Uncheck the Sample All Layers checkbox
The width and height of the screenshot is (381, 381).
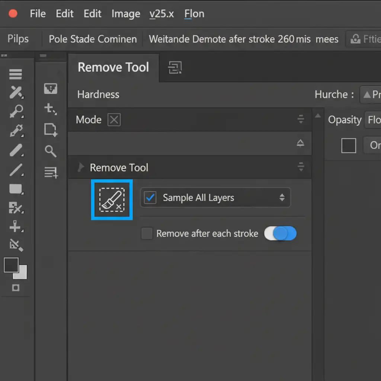150,198
